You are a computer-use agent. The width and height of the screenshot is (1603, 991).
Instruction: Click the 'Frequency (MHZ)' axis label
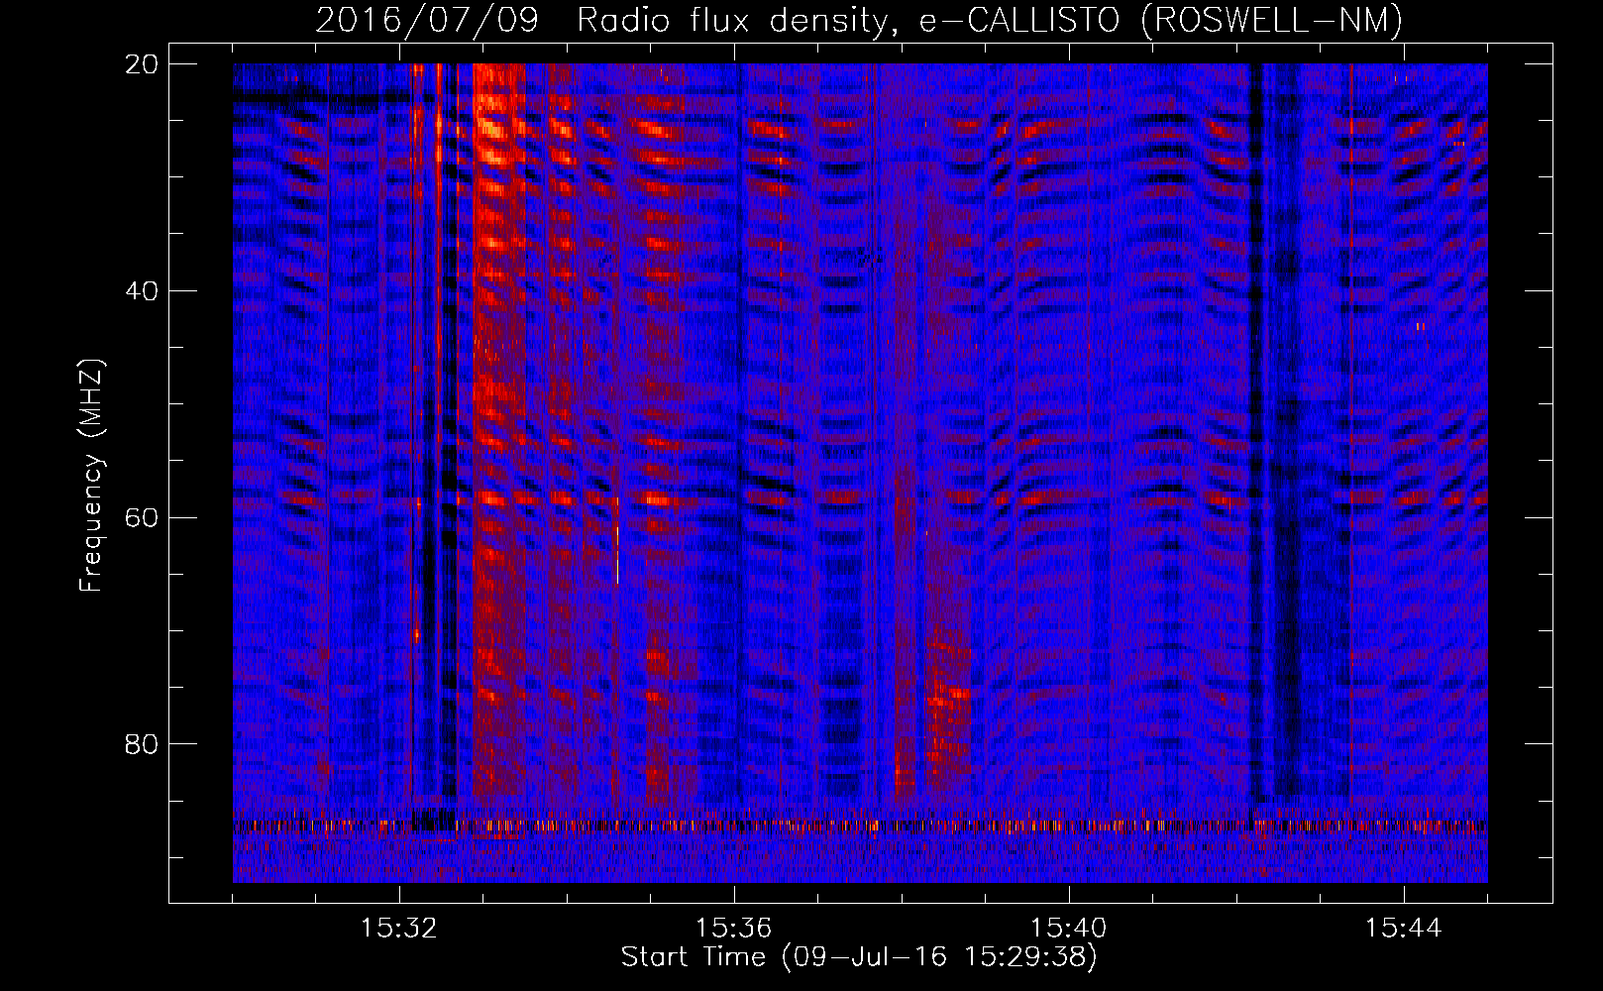90,476
